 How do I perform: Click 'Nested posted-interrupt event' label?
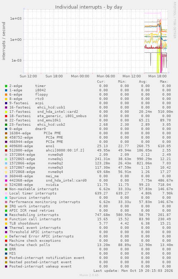point(40,262)
